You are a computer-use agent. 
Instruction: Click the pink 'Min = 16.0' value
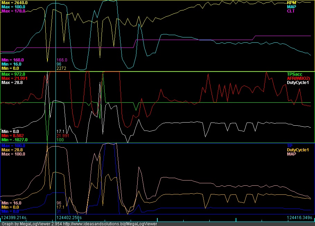point(11,203)
